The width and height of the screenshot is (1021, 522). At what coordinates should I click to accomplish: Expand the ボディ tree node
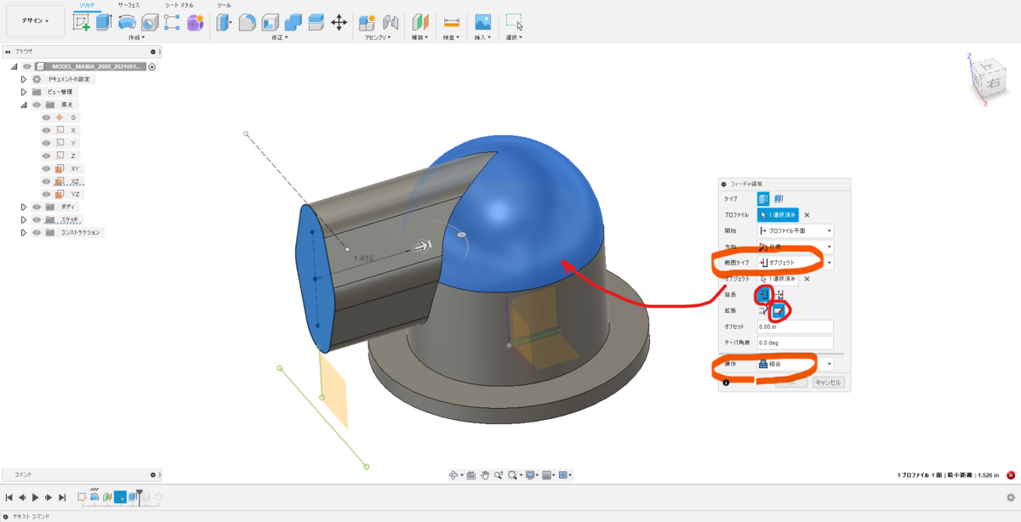24,207
